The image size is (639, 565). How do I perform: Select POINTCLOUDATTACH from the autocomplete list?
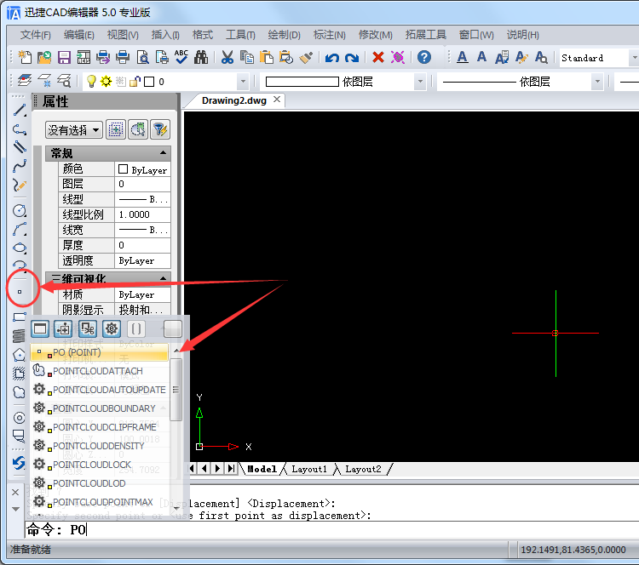[97, 371]
